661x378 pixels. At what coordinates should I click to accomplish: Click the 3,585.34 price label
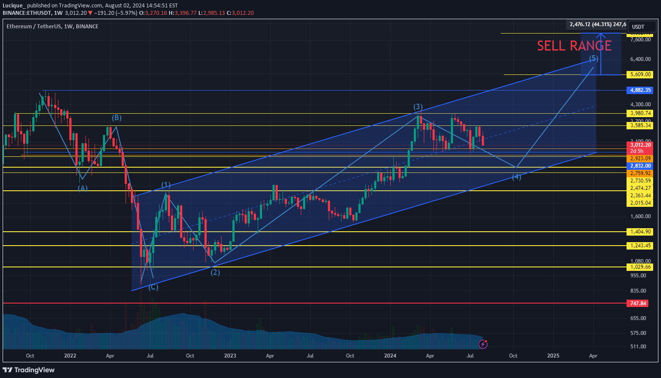(640, 125)
